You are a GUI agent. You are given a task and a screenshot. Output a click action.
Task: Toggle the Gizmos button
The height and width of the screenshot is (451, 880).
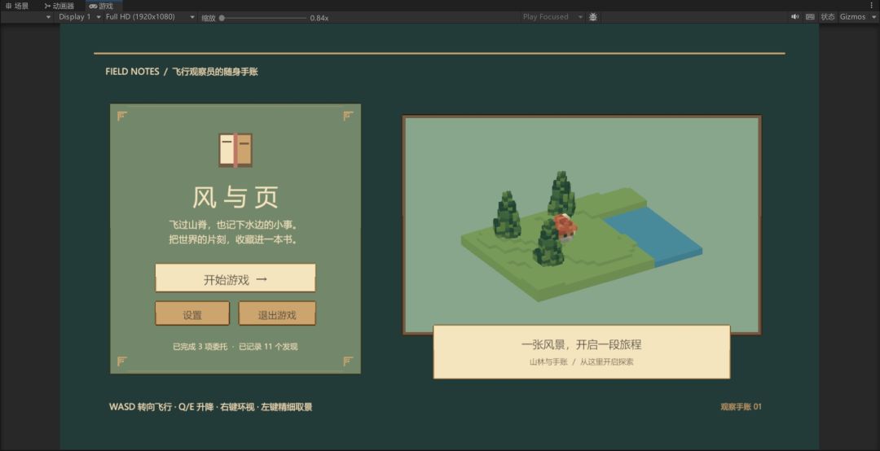click(x=852, y=17)
